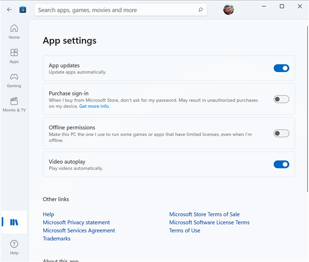Image resolution: width=309 pixels, height=262 pixels.
Task: Enable Purchase sign-in toggle
Action: click(281, 99)
